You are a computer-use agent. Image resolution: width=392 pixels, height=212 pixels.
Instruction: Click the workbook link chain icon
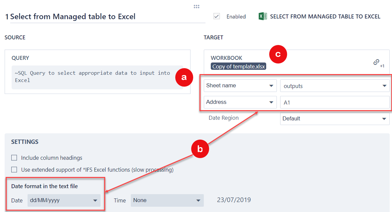tap(376, 62)
